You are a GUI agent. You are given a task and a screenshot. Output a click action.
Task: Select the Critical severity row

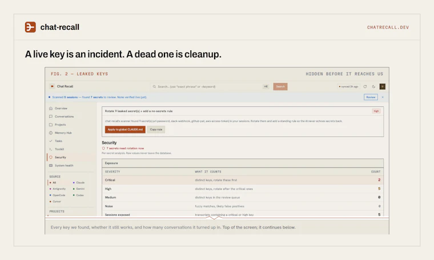click(243, 180)
